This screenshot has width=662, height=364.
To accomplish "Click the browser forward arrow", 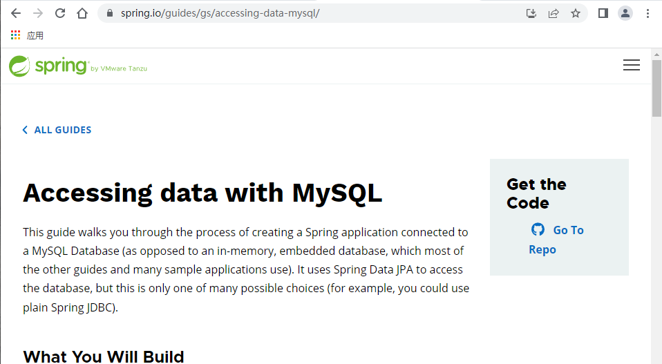I will click(x=38, y=13).
